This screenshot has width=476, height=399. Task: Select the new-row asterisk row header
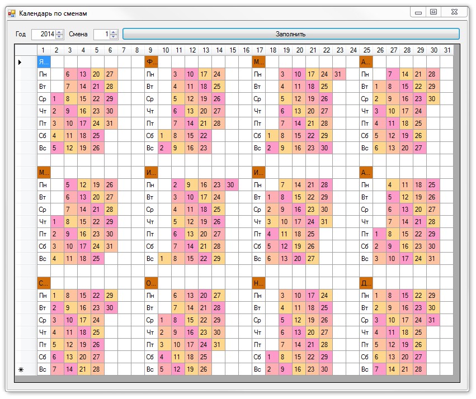26,369
